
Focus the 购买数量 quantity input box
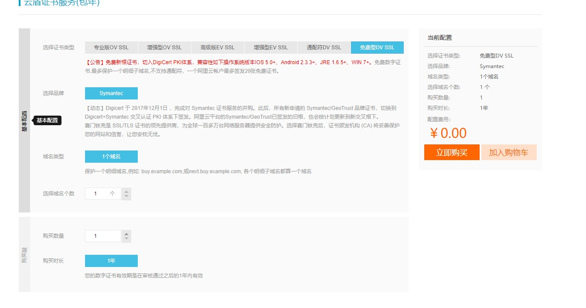coord(102,236)
